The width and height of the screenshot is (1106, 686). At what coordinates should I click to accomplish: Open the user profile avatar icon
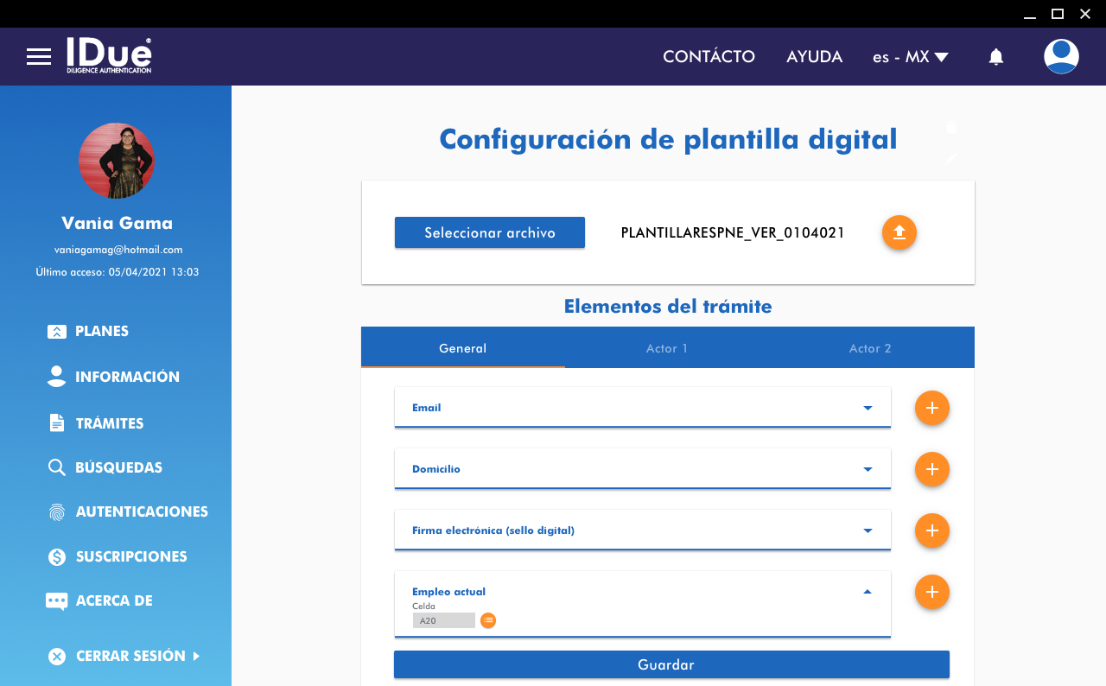1061,57
